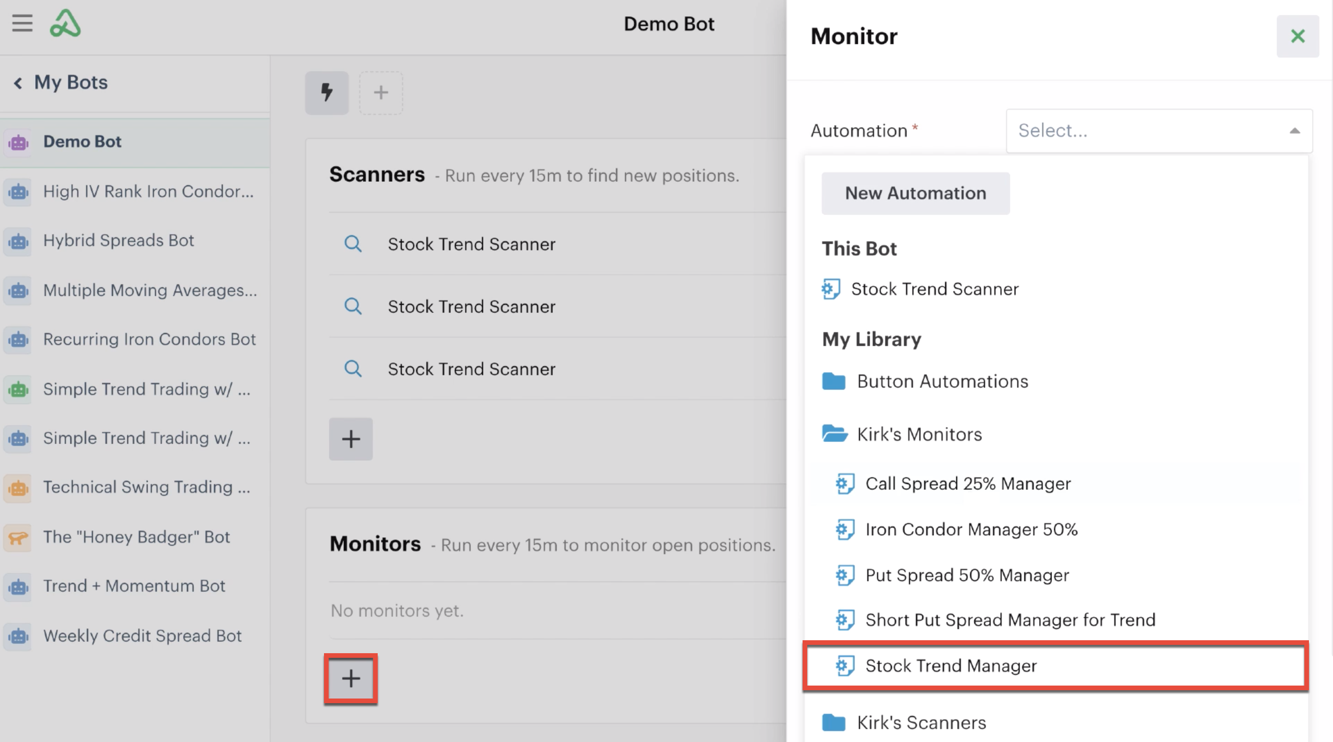Viewport: 1333px width, 742px height.
Task: Click the robot icon of Weekly Credit Spread Bot
Action: click(19, 636)
